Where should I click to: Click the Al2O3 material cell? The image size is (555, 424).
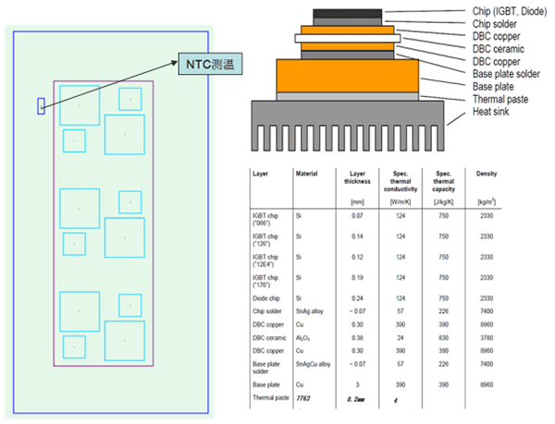303,338
